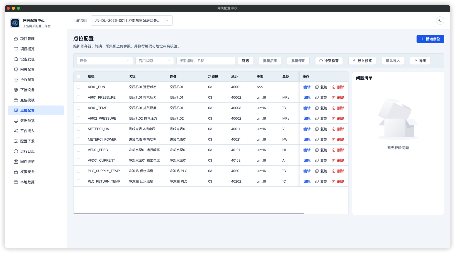Click the 网关配置中心 app logo icon
455x253 pixels.
click(x=15, y=23)
